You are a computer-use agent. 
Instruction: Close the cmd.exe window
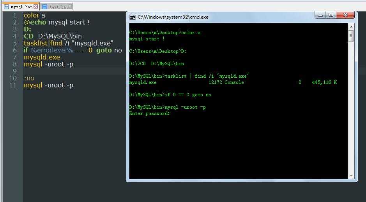(x=345, y=16)
